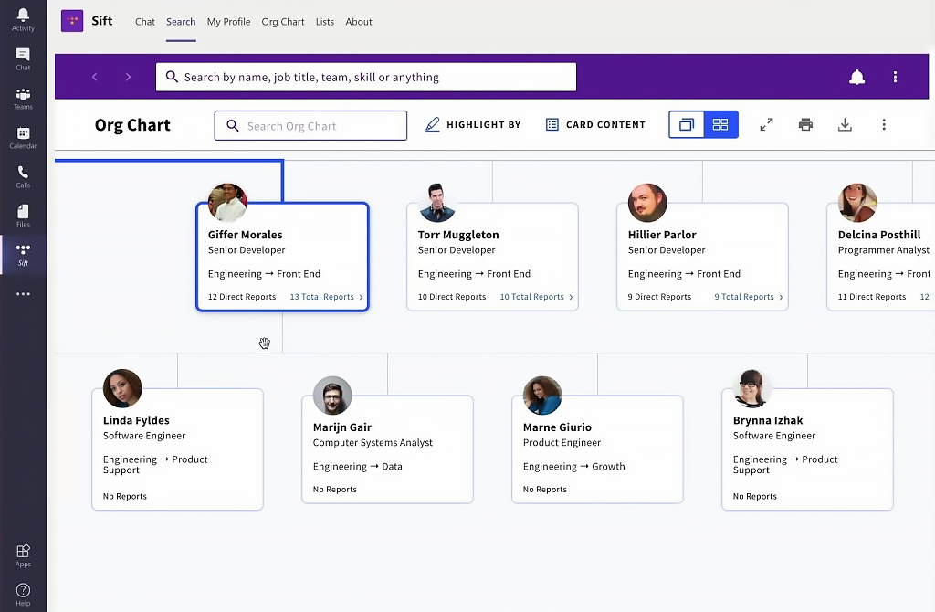Open the Activity bell in Teams sidebar
Image resolution: width=935 pixels, height=612 pixels.
(23, 19)
